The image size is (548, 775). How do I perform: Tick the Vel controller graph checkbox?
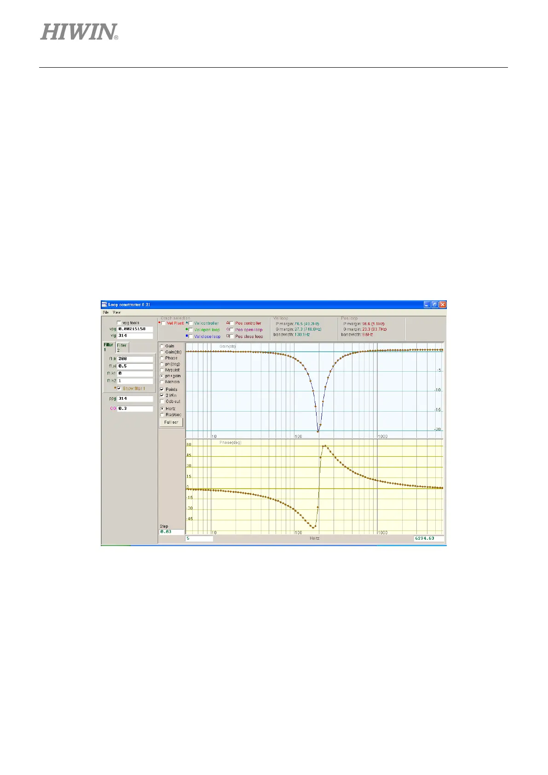(x=191, y=323)
